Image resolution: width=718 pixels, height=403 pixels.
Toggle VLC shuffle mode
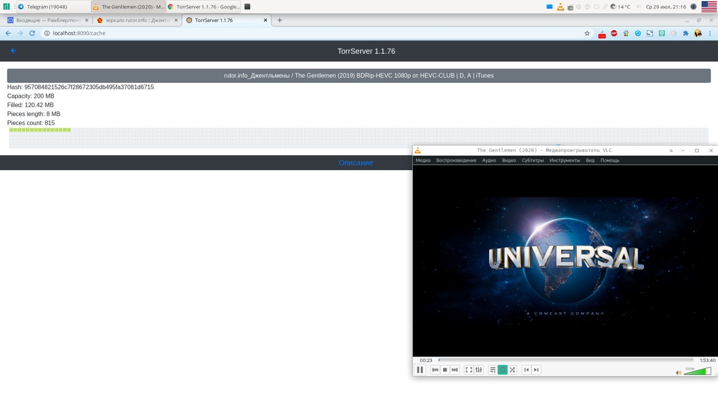512,370
